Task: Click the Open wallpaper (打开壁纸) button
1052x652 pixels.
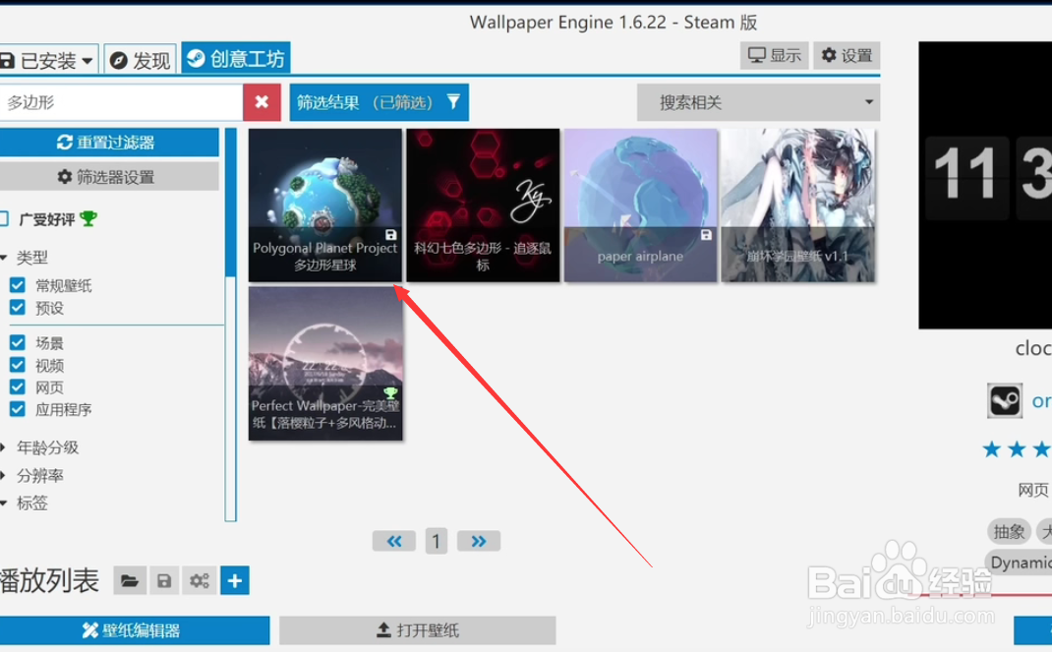Action: pyautogui.click(x=417, y=630)
